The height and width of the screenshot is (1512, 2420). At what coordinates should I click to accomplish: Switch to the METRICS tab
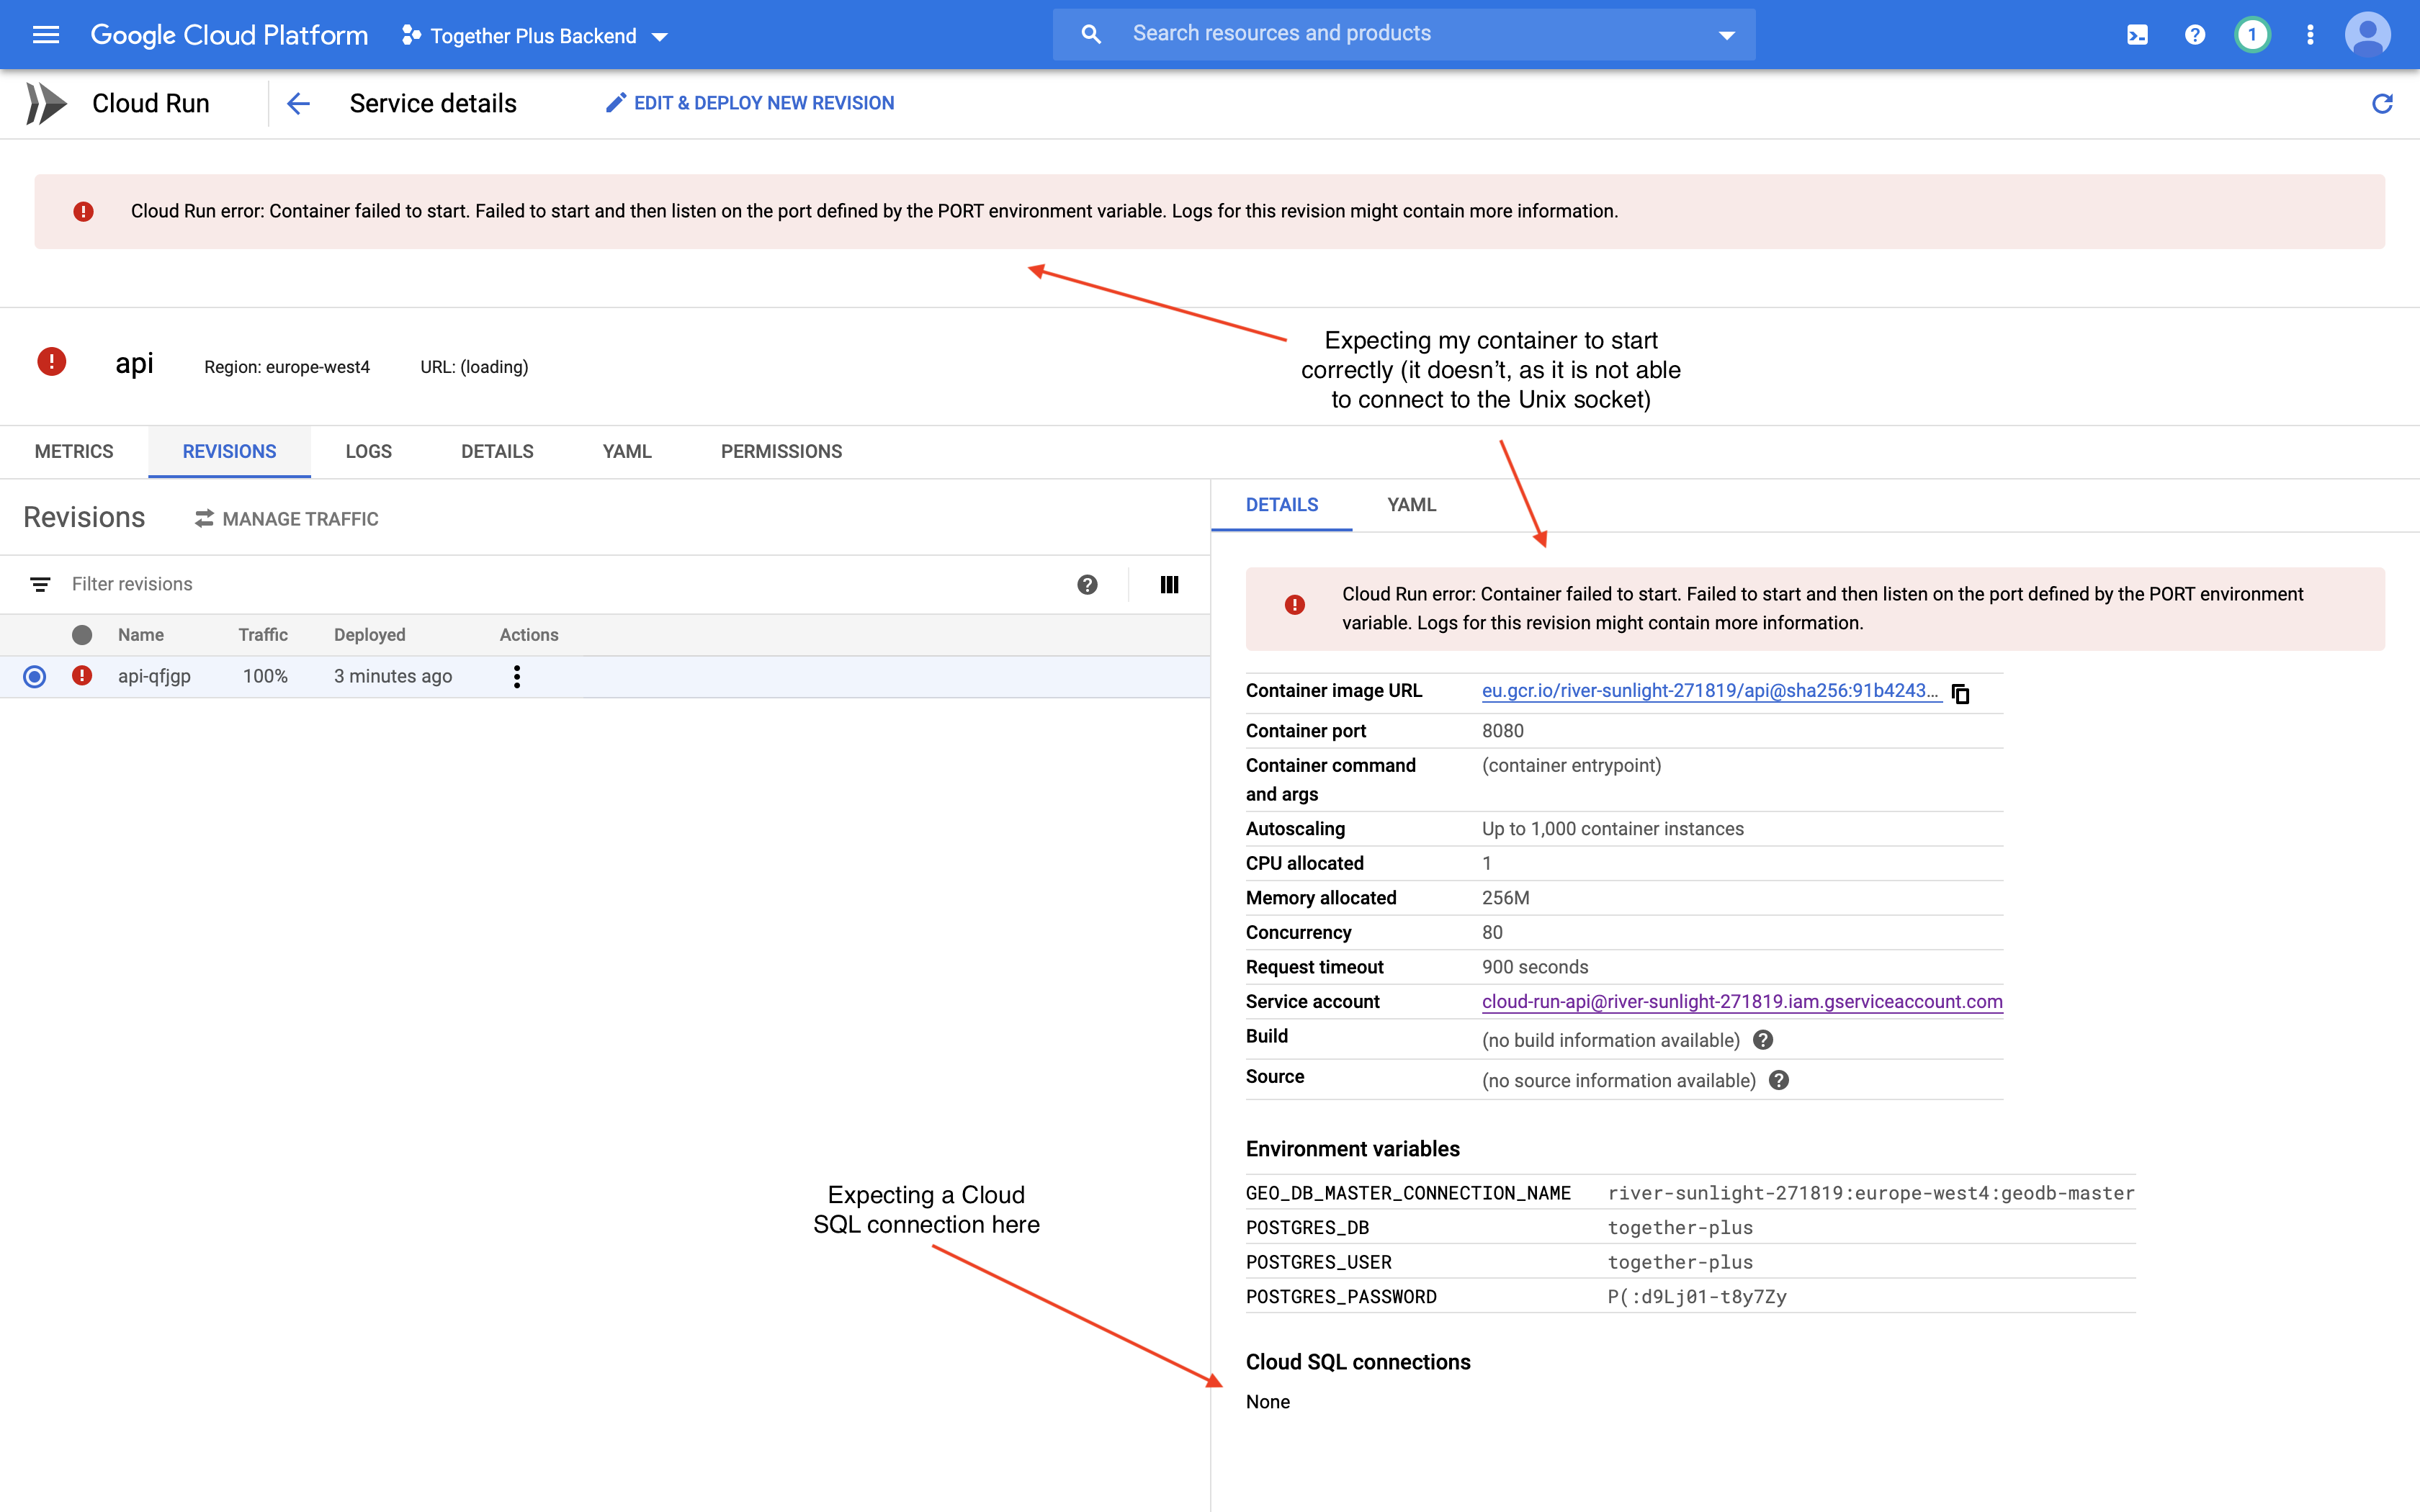tap(74, 451)
